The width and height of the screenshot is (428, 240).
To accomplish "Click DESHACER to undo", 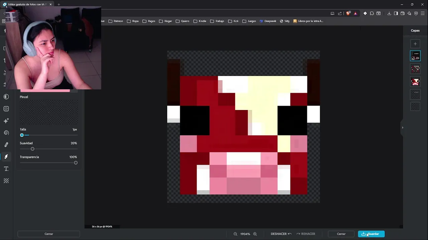I will [x=281, y=234].
